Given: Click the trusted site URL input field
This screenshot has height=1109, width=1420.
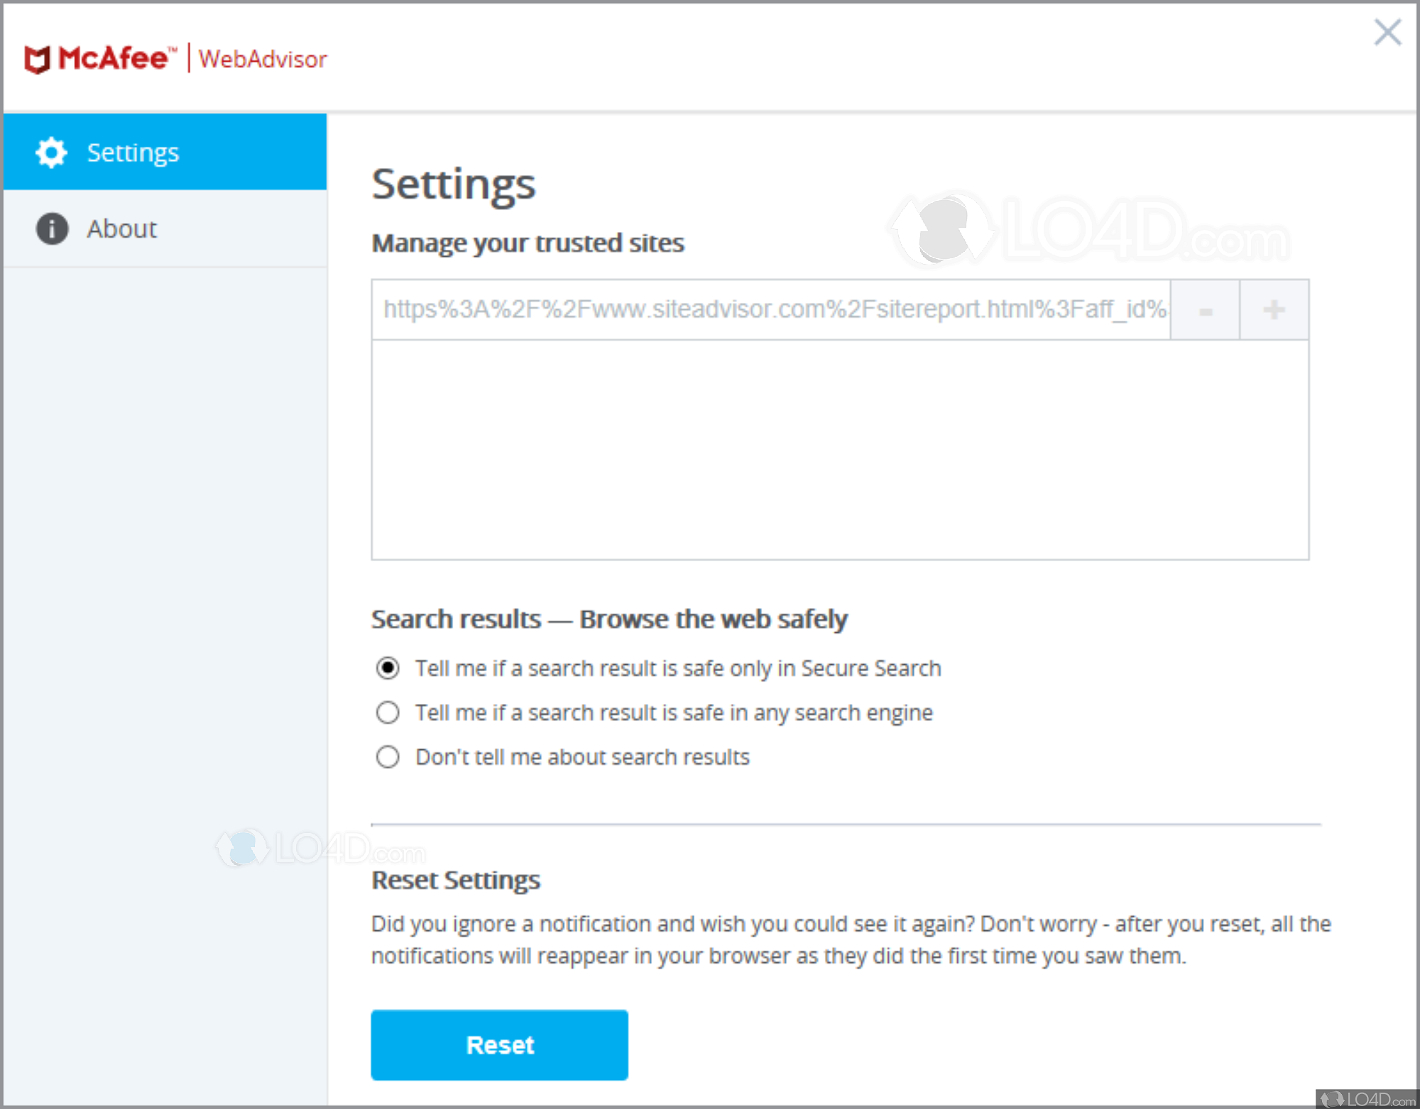Looking at the screenshot, I should (770, 310).
